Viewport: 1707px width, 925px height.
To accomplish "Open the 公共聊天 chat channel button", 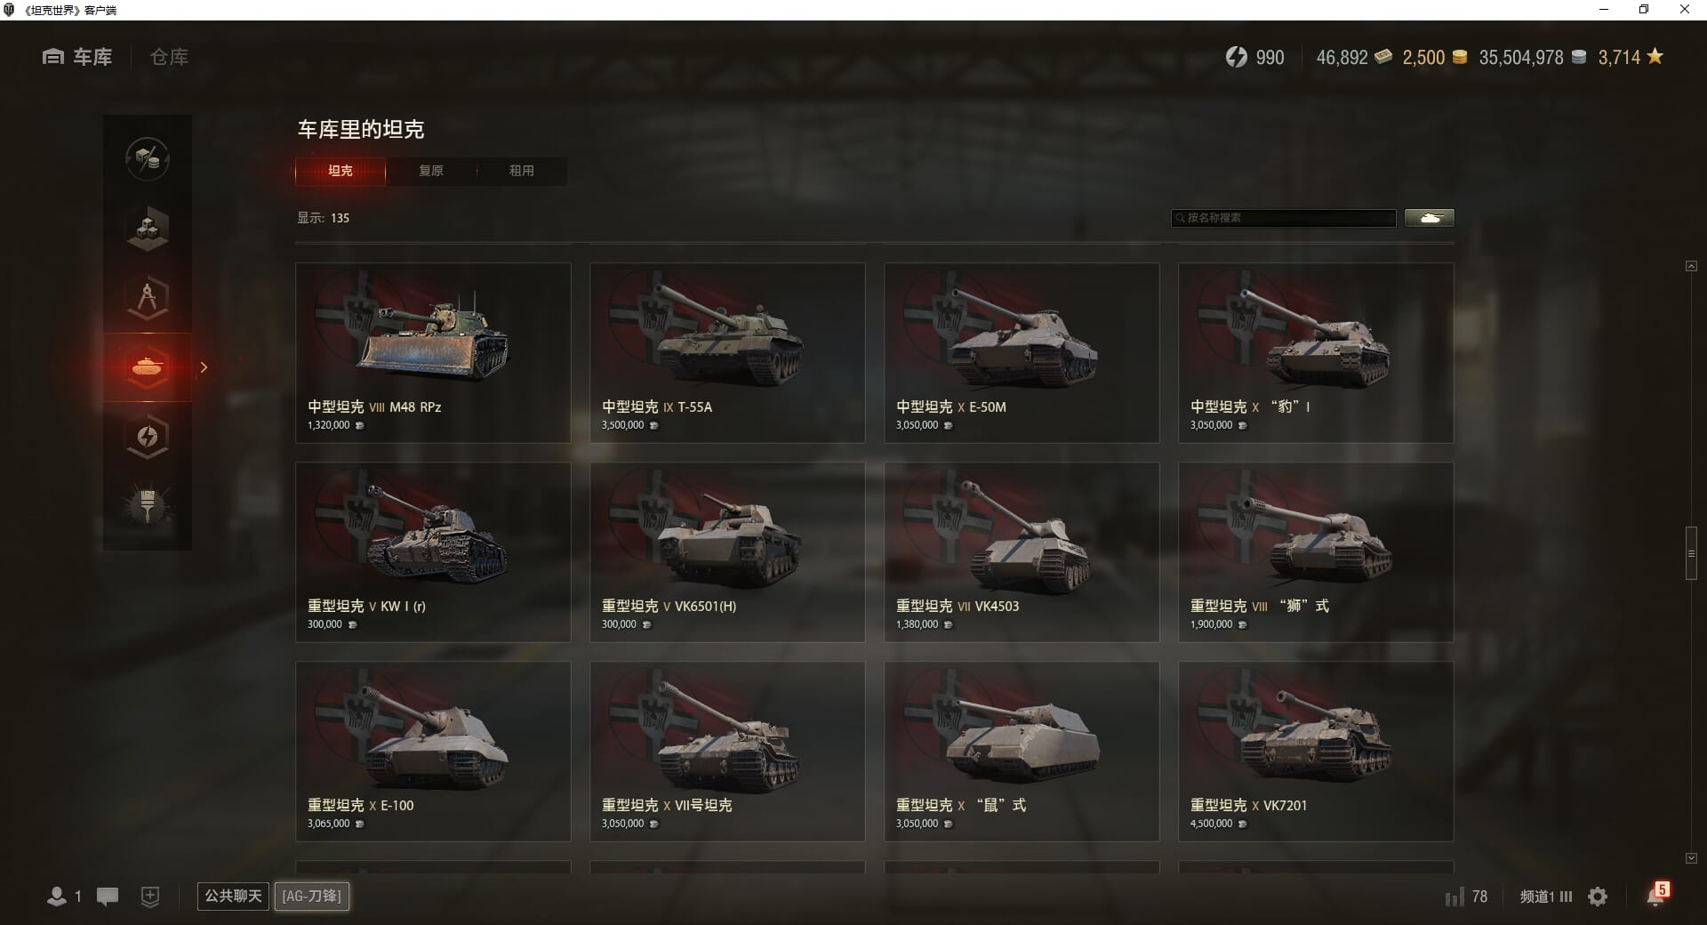I will (233, 896).
